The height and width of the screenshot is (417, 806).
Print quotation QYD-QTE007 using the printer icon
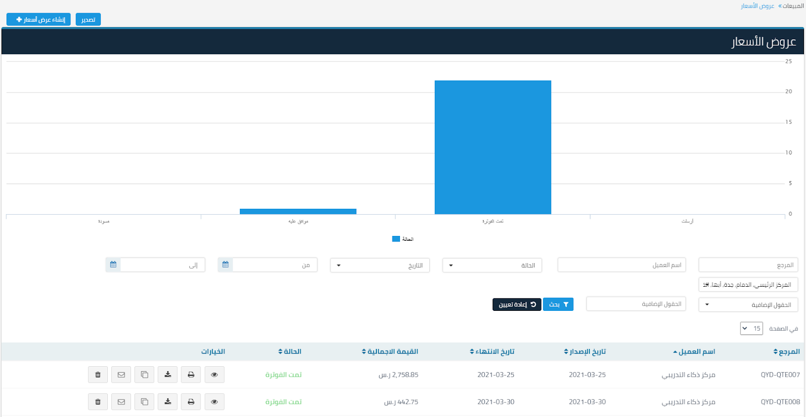(x=191, y=375)
